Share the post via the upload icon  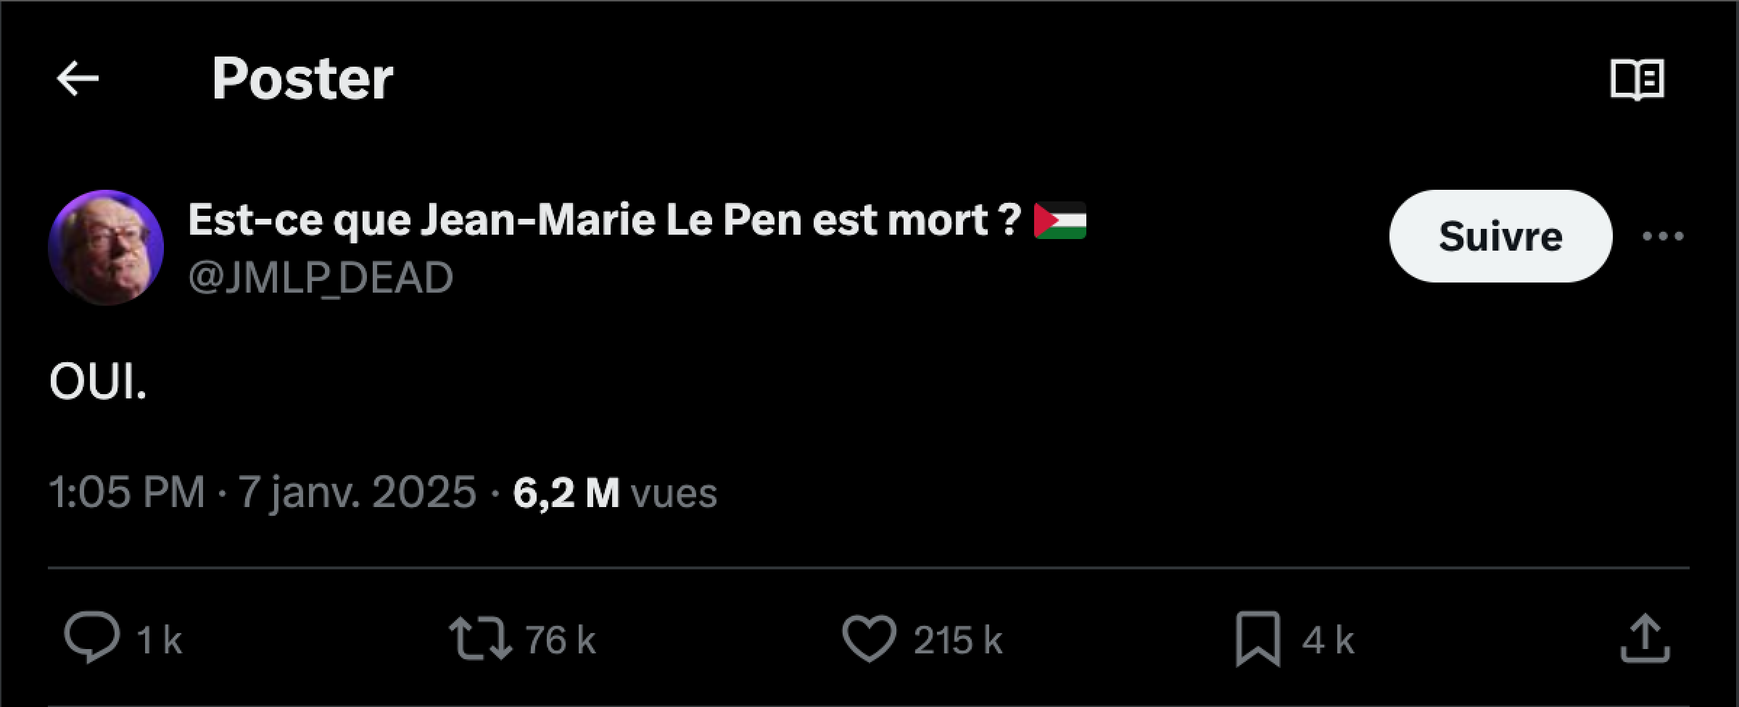1645,638
